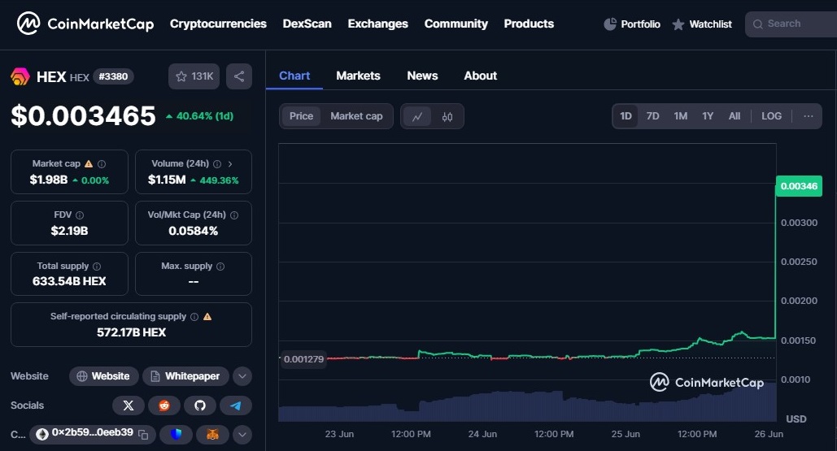Open the Whitepaper document link
Screen dimensions: 837x451
(185, 376)
